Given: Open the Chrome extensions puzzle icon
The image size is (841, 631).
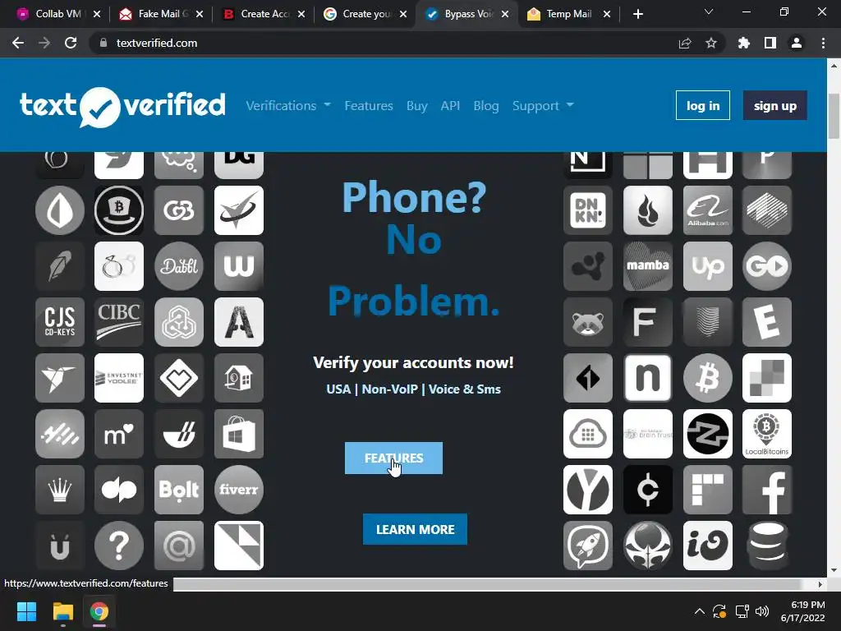Looking at the screenshot, I should [743, 43].
